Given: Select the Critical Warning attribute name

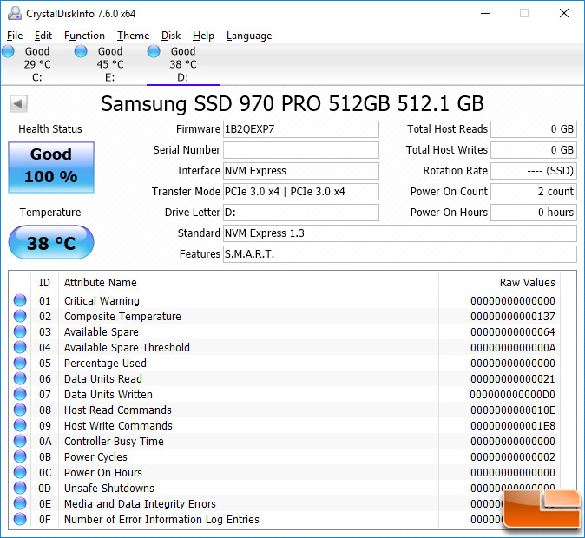Looking at the screenshot, I should coord(102,301).
